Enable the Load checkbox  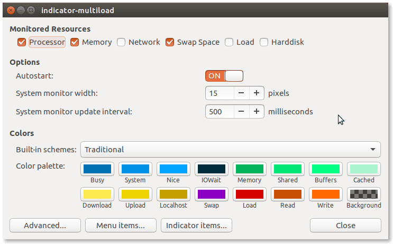click(x=229, y=42)
